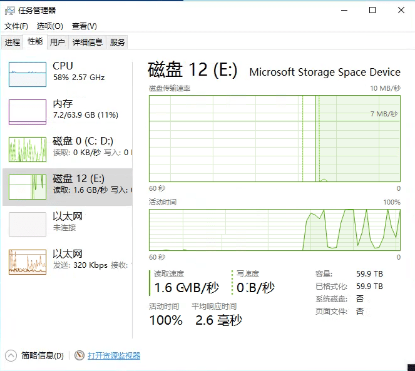Open the 磁盘 0 (C: D:) performance entry
Viewport: 415px width, 371px height.
[x=68, y=150]
